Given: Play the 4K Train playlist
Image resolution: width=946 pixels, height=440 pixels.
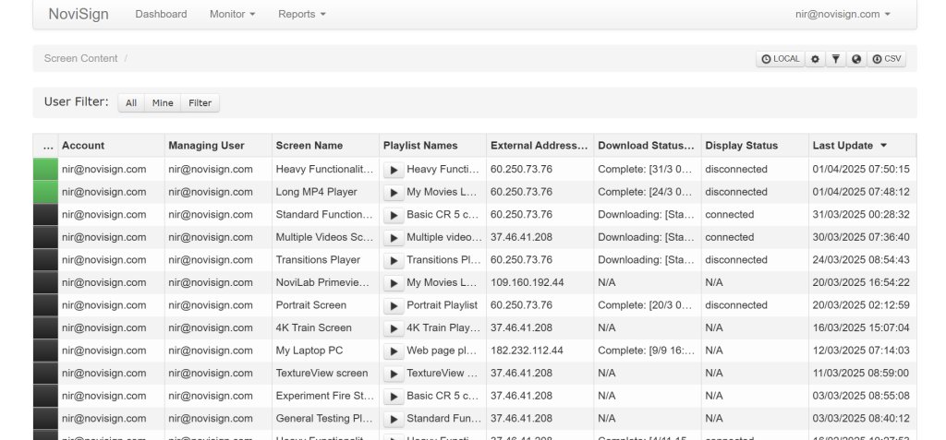Looking at the screenshot, I should 394,328.
